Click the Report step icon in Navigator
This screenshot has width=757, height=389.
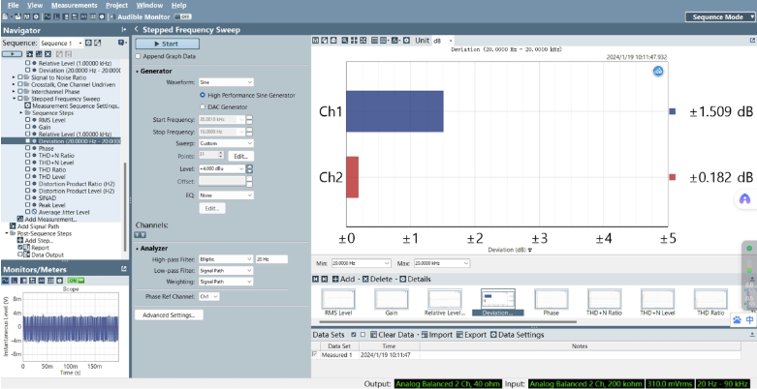tap(25, 247)
